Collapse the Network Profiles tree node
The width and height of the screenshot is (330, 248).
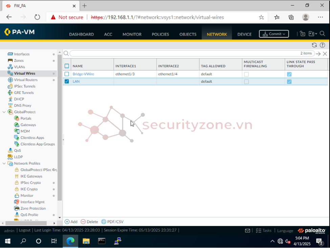[x=4, y=163]
